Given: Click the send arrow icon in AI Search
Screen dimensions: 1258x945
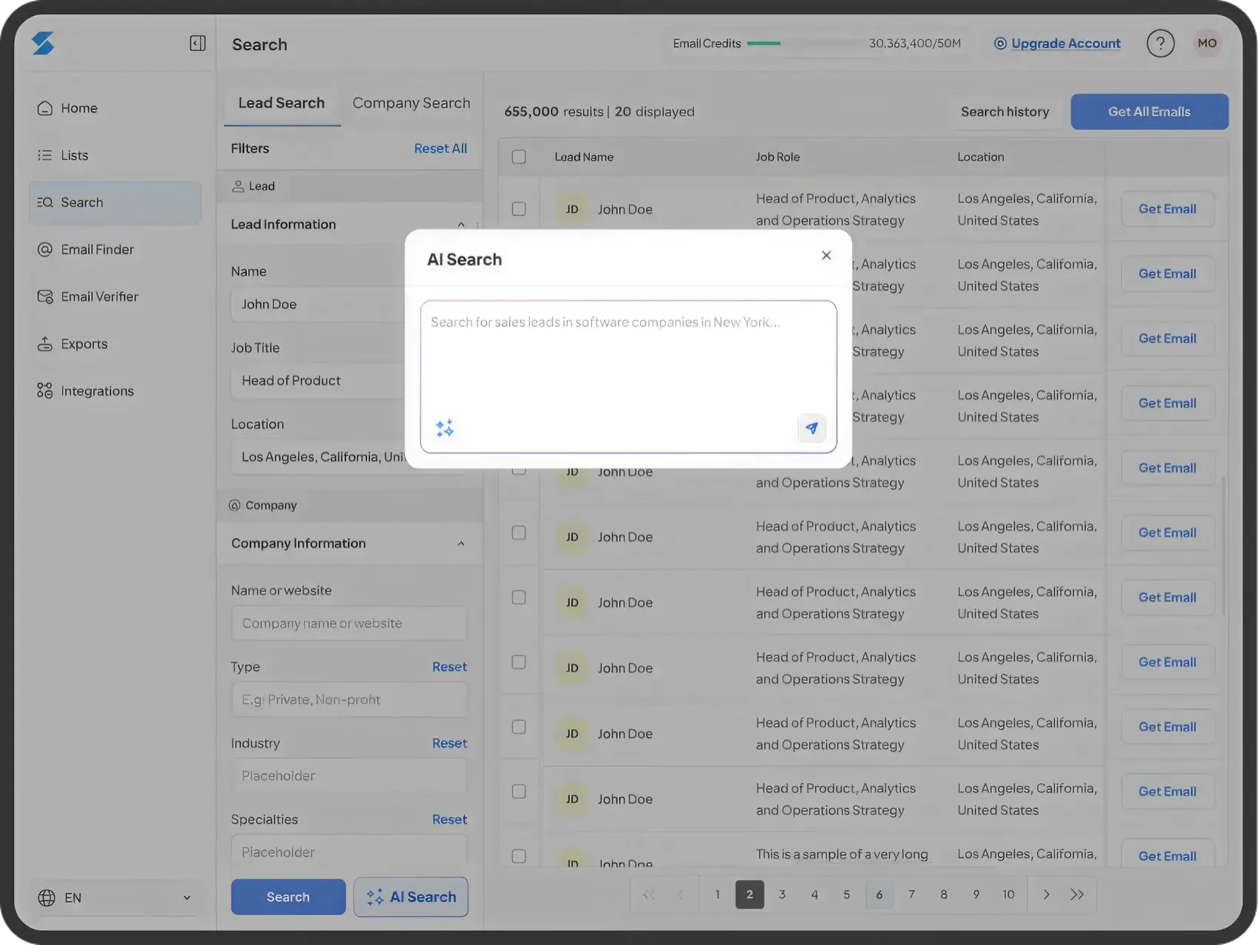Looking at the screenshot, I should [812, 428].
